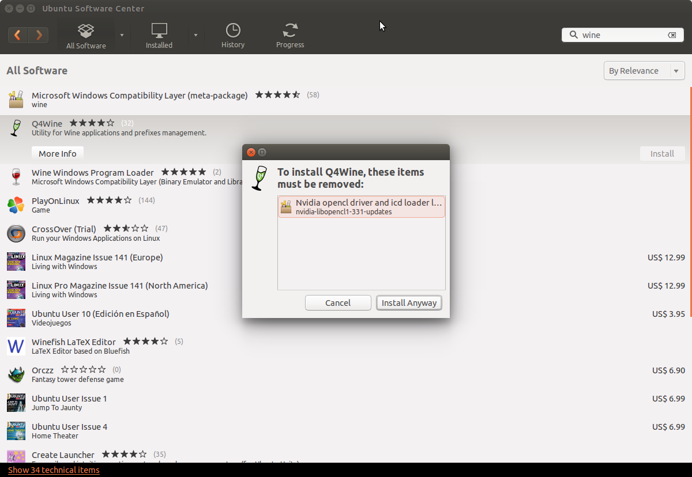Select Linux Magazine Issue 141 (Europe)

(97, 257)
